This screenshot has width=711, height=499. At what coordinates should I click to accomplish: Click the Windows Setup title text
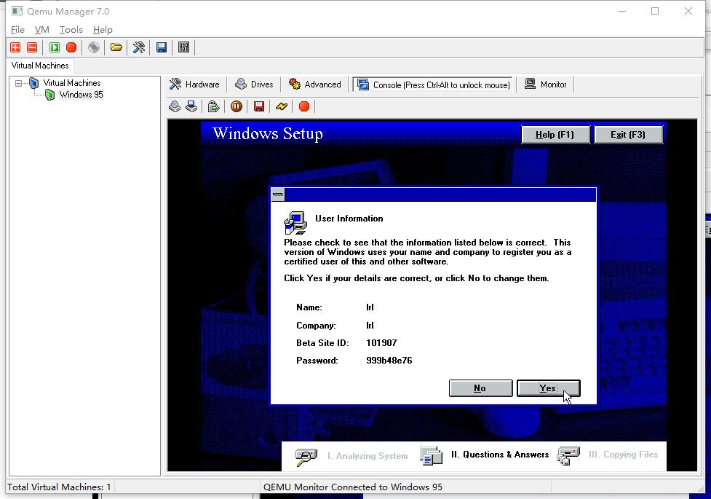[268, 133]
